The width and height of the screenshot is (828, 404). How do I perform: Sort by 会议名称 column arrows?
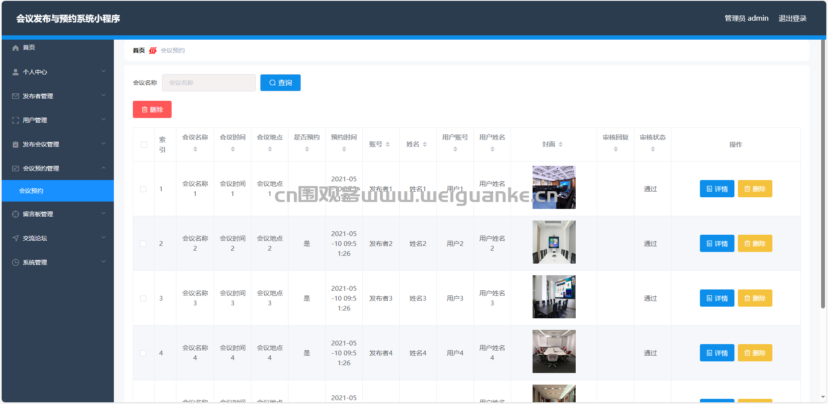click(195, 149)
